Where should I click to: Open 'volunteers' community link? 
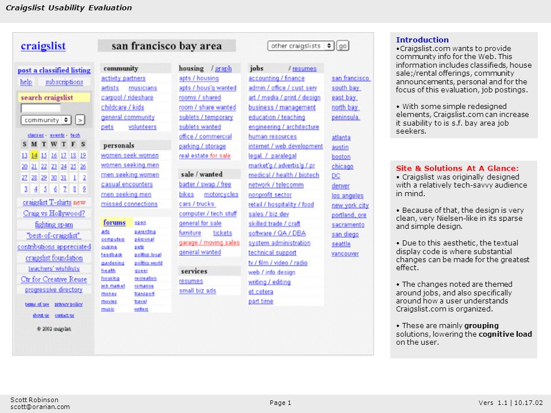pos(142,127)
